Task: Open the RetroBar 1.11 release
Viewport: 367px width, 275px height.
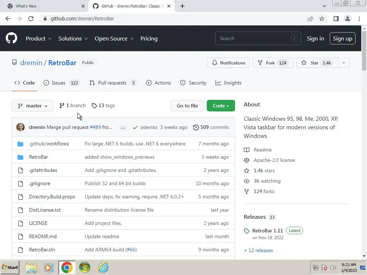Action: click(267, 231)
